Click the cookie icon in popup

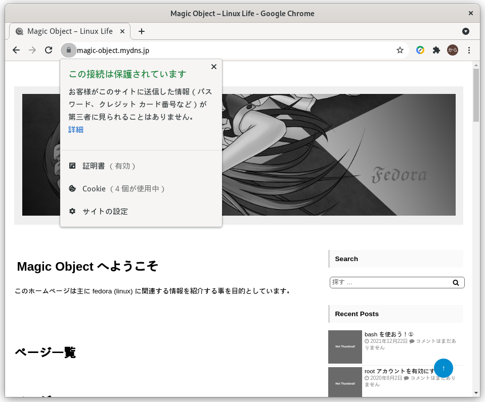point(72,188)
